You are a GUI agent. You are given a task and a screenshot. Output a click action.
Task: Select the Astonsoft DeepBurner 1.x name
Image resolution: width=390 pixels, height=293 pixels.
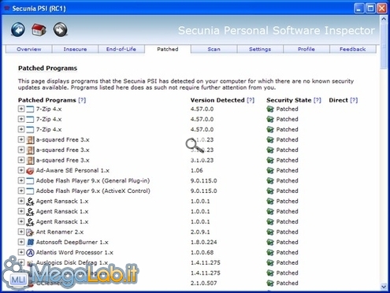pyautogui.click(x=72, y=242)
